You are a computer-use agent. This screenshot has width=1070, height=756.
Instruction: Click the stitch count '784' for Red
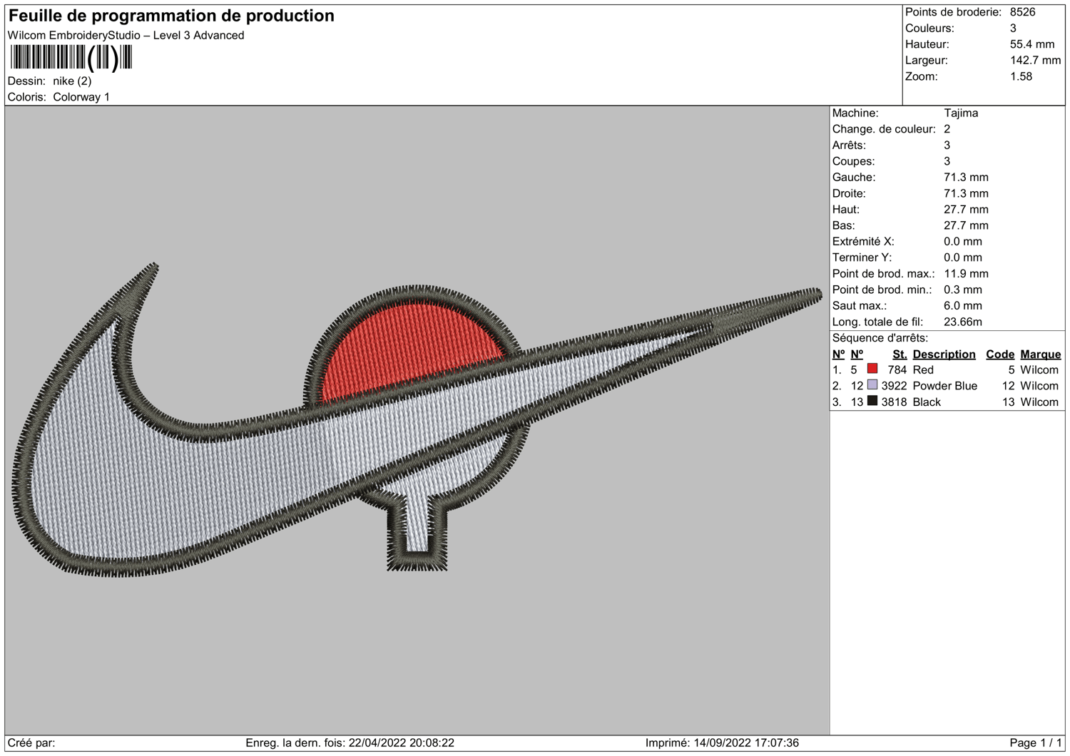click(x=897, y=369)
